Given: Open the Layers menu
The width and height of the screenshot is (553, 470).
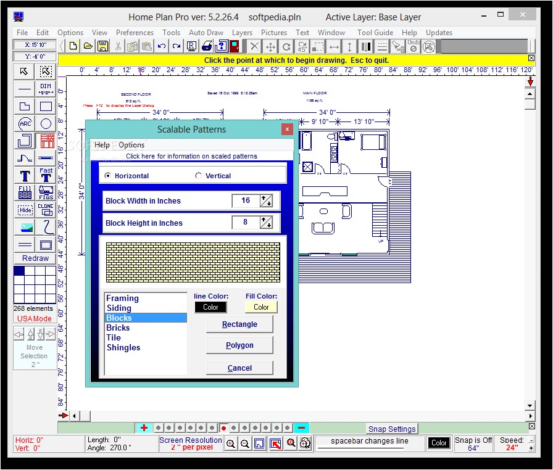Looking at the screenshot, I should click(x=242, y=33).
